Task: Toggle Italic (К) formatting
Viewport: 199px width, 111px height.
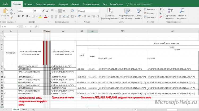Action: point(23,16)
